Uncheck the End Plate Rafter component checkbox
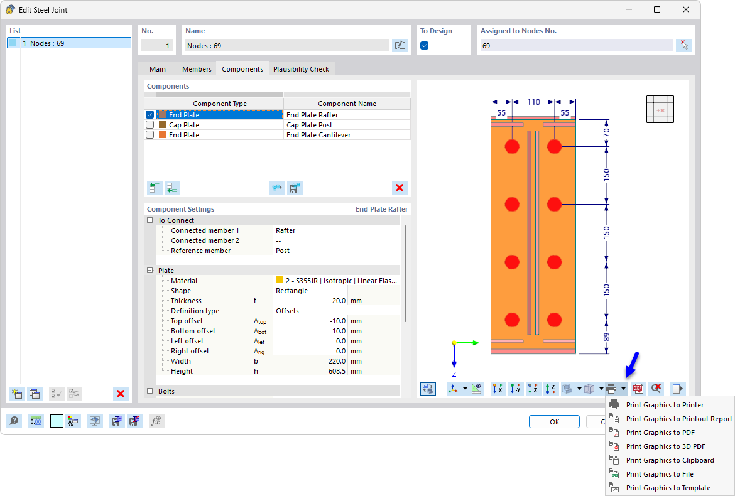The height and width of the screenshot is (496, 735). [x=150, y=115]
